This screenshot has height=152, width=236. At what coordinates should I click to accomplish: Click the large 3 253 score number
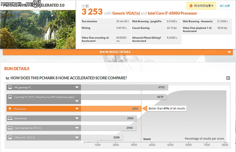pyautogui.click(x=92, y=12)
